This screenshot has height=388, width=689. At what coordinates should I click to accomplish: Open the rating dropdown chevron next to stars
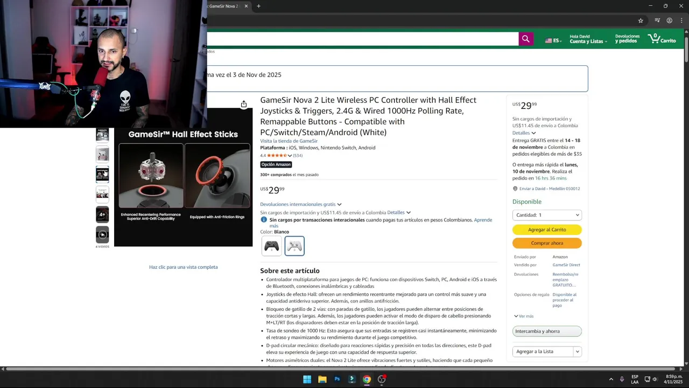point(290,156)
